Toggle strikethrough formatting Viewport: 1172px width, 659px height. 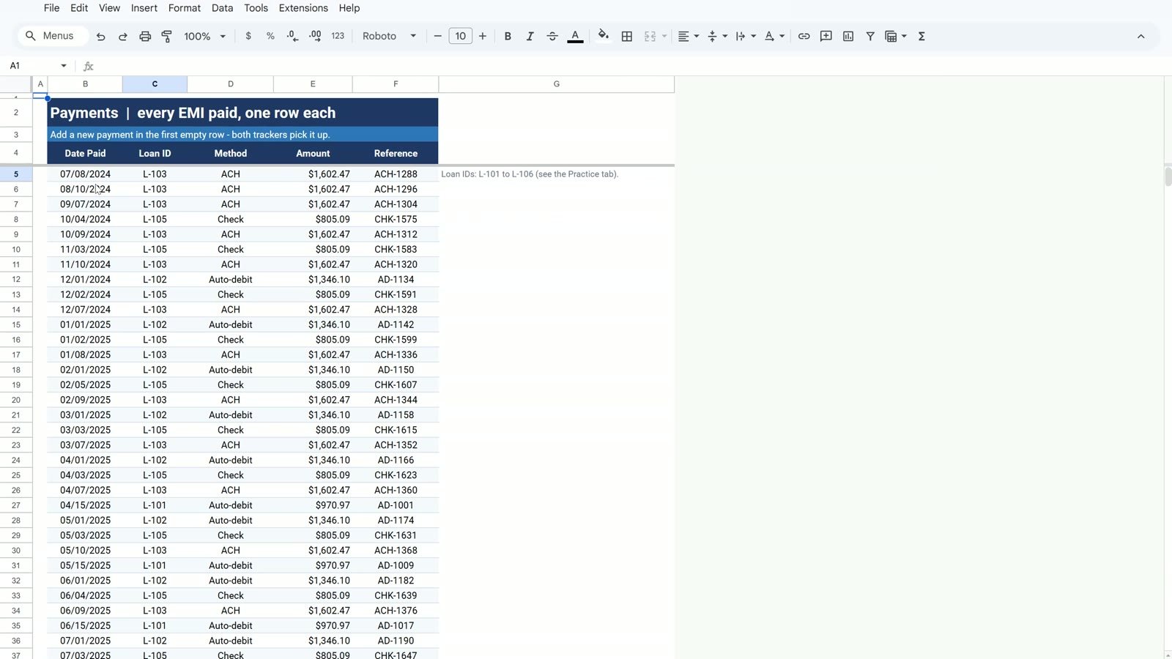click(x=552, y=36)
